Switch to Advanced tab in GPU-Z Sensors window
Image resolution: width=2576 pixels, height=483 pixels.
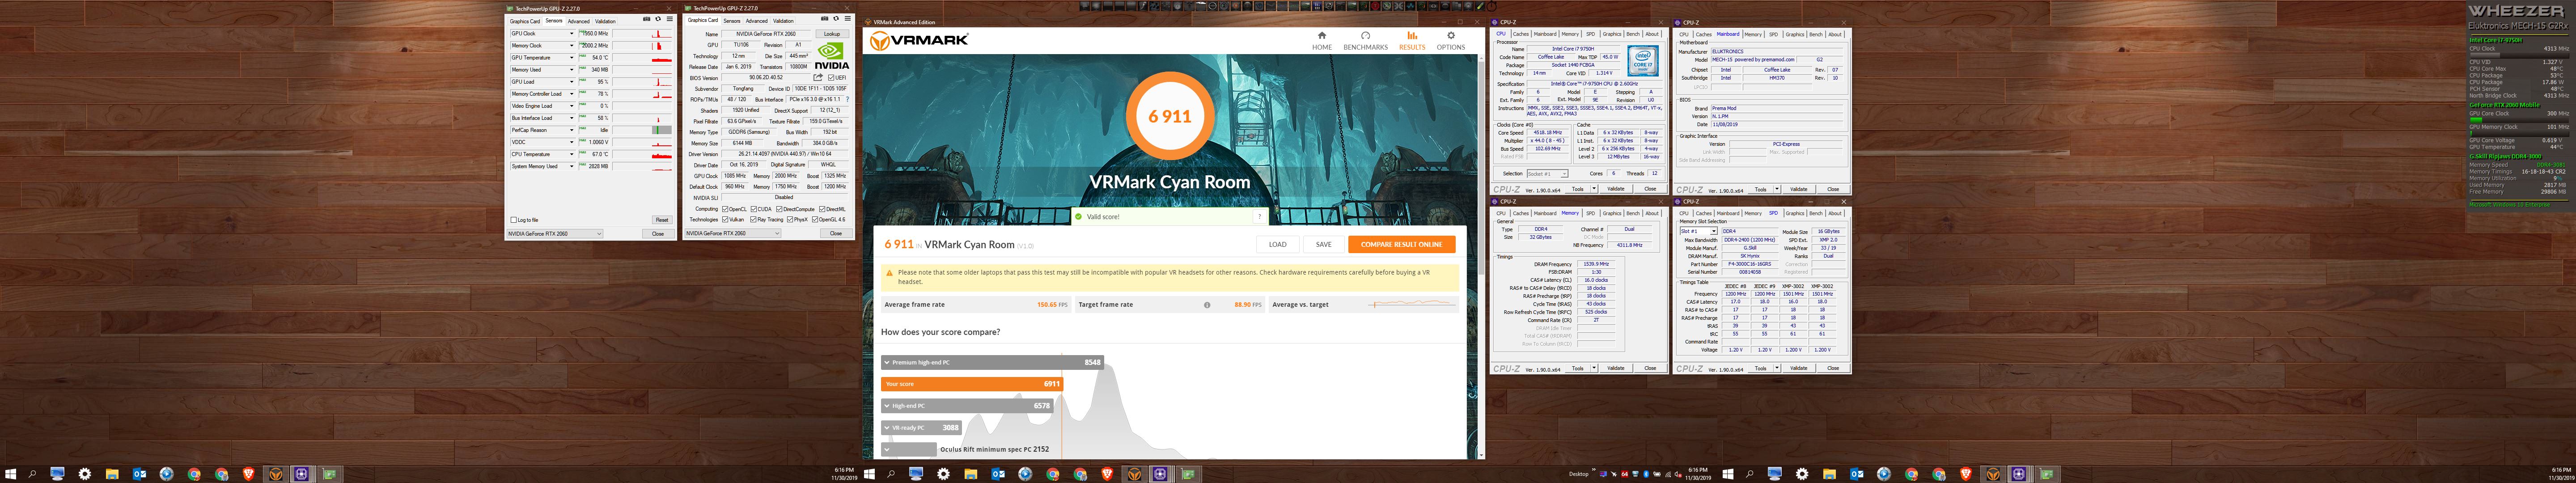pos(579,21)
